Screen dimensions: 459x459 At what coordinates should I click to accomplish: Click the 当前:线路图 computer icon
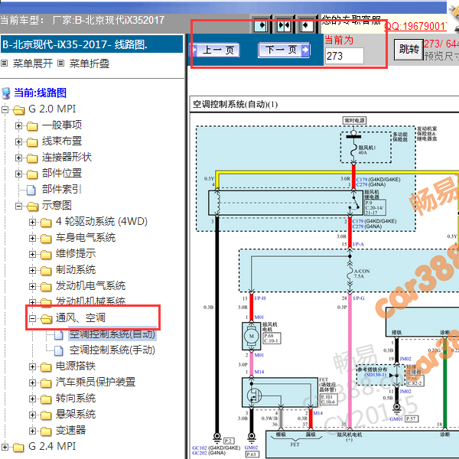5,93
